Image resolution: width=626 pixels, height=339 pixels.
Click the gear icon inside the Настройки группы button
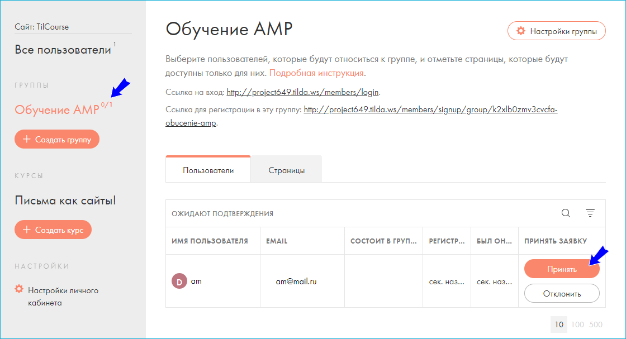521,31
